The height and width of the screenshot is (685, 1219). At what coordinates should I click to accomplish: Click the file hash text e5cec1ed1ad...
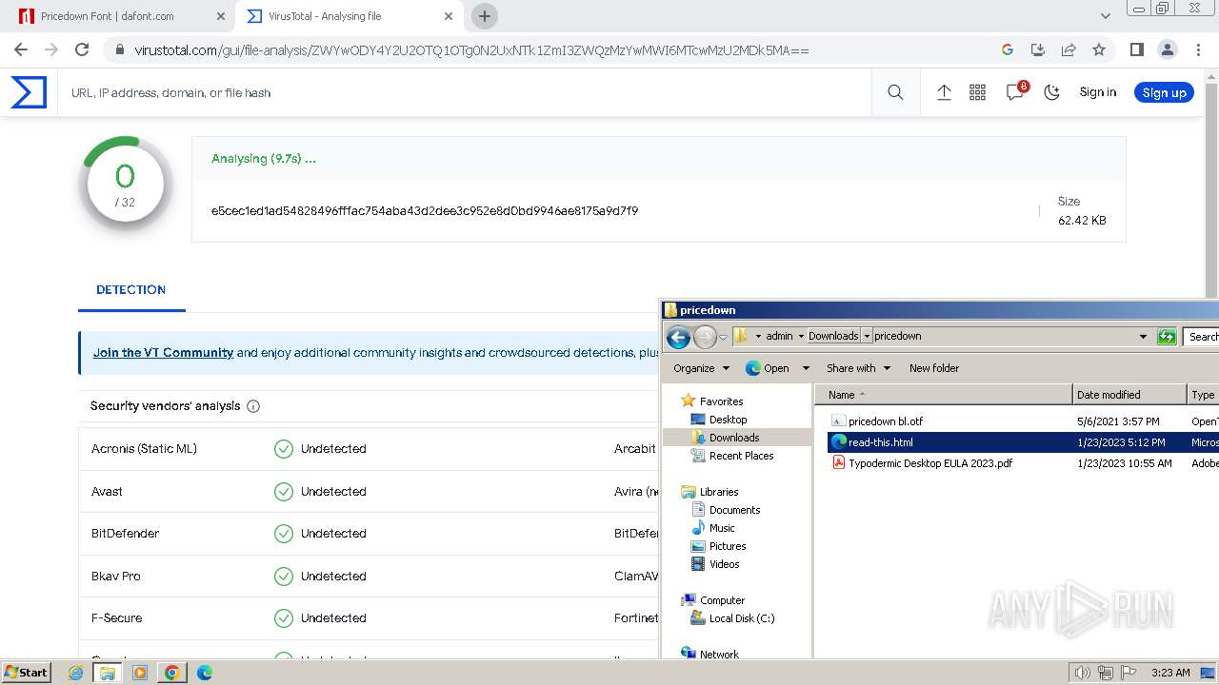click(425, 210)
